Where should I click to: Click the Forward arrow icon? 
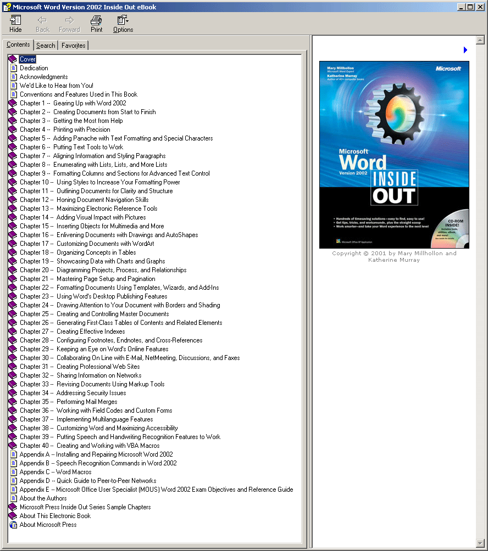pos(69,21)
